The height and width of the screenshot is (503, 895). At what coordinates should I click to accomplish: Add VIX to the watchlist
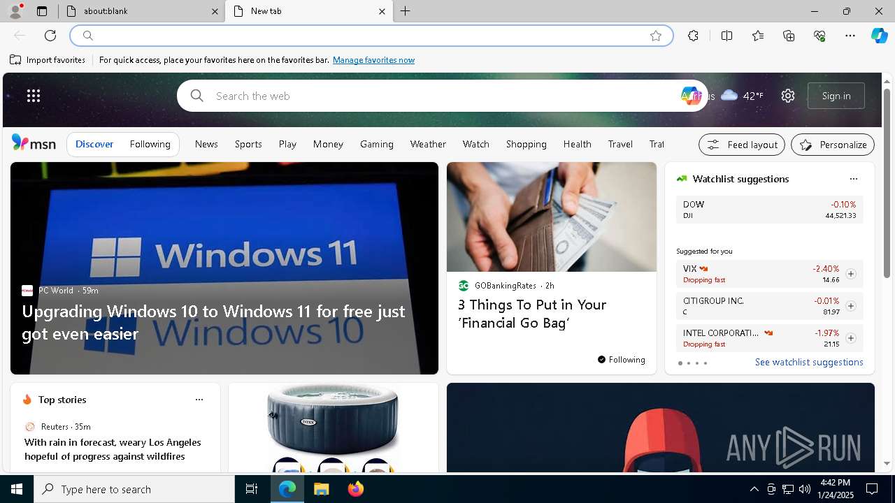tap(850, 274)
